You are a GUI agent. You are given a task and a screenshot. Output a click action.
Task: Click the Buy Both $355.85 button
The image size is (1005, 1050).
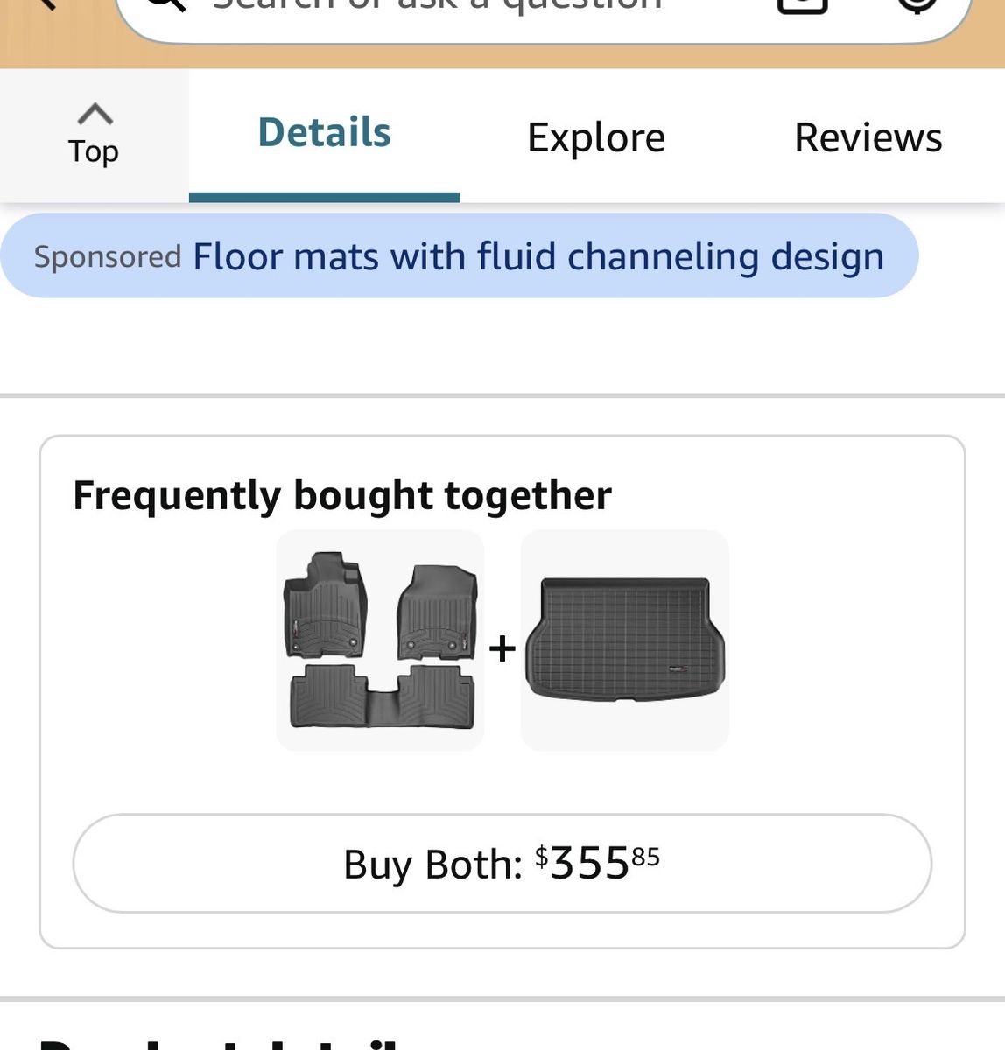coord(502,864)
